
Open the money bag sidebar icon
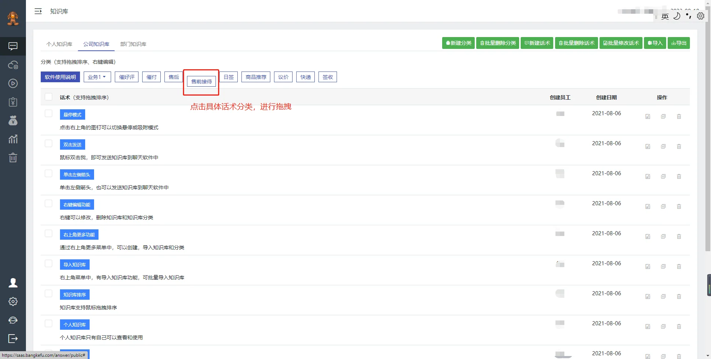pos(13,120)
